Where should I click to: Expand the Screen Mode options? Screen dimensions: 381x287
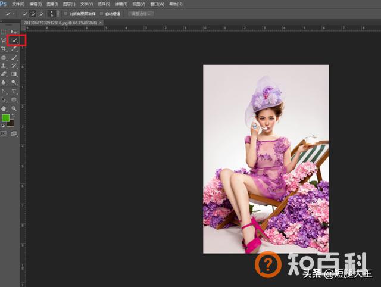[x=14, y=133]
